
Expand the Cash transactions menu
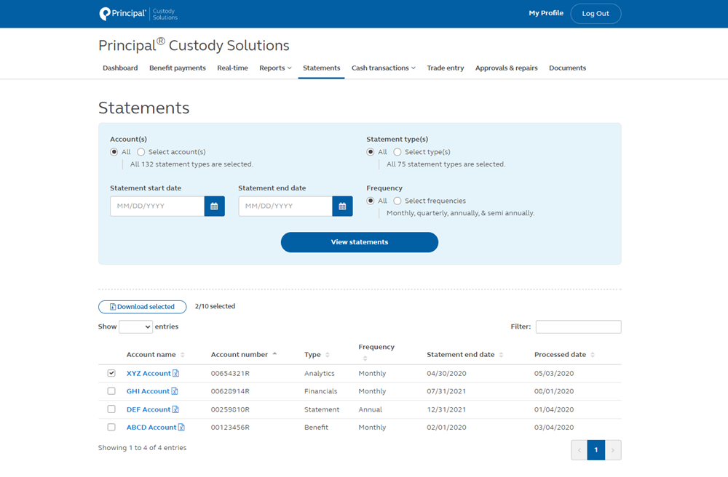(383, 68)
